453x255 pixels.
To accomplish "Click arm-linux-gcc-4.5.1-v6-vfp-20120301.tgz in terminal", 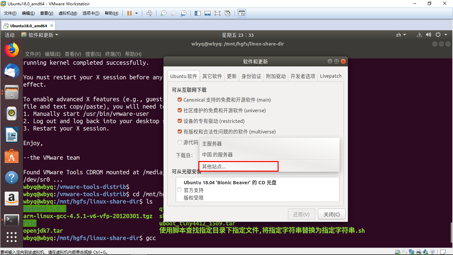I will [88, 216].
